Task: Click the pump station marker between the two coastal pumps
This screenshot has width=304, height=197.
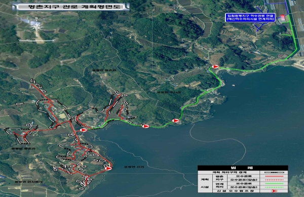Action: pos(145,126)
